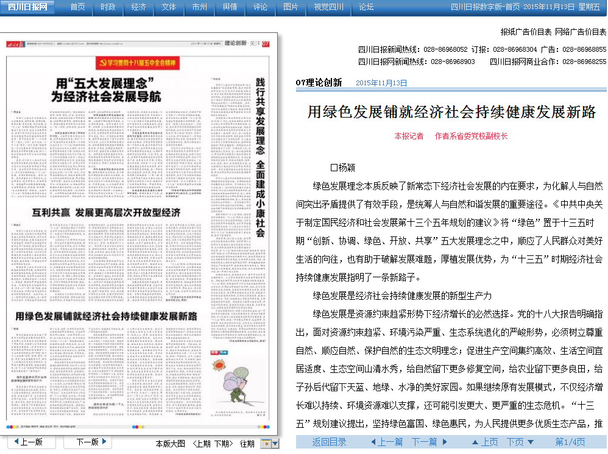Go to 下期 next issue
The height and width of the screenshot is (454, 608).
click(224, 444)
